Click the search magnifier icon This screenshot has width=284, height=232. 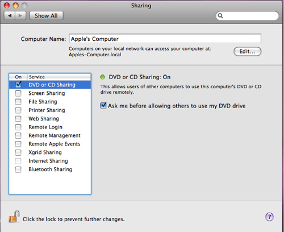pos(220,15)
